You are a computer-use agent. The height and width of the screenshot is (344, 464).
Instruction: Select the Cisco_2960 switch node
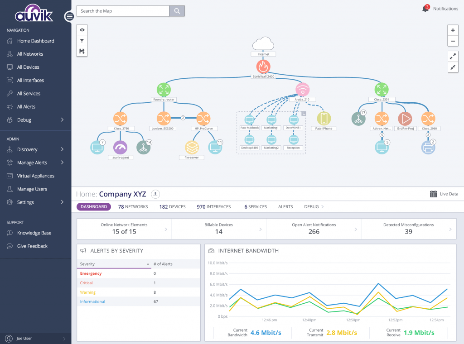[428, 119]
